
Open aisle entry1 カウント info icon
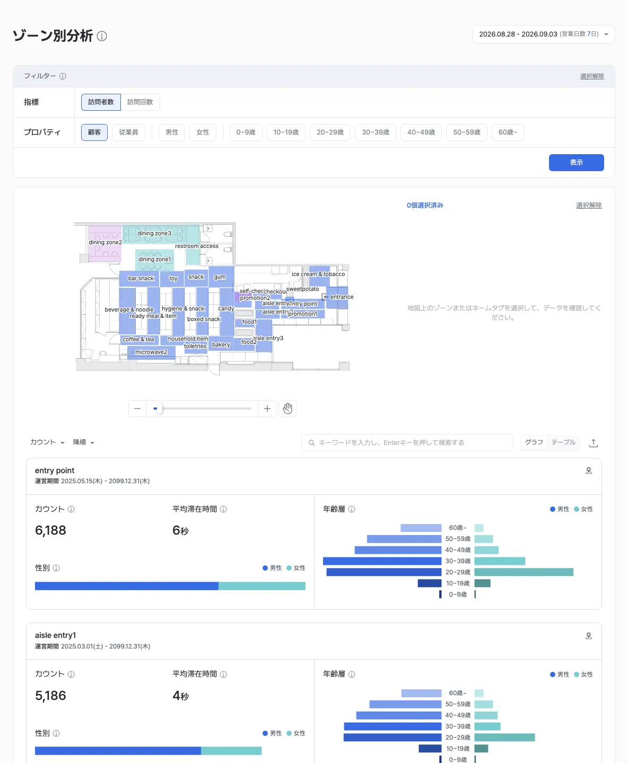[71, 675]
